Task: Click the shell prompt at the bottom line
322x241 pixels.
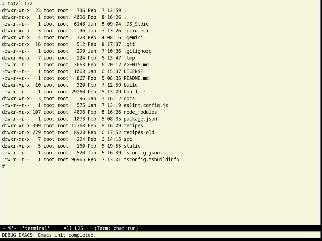Action: coord(4,166)
